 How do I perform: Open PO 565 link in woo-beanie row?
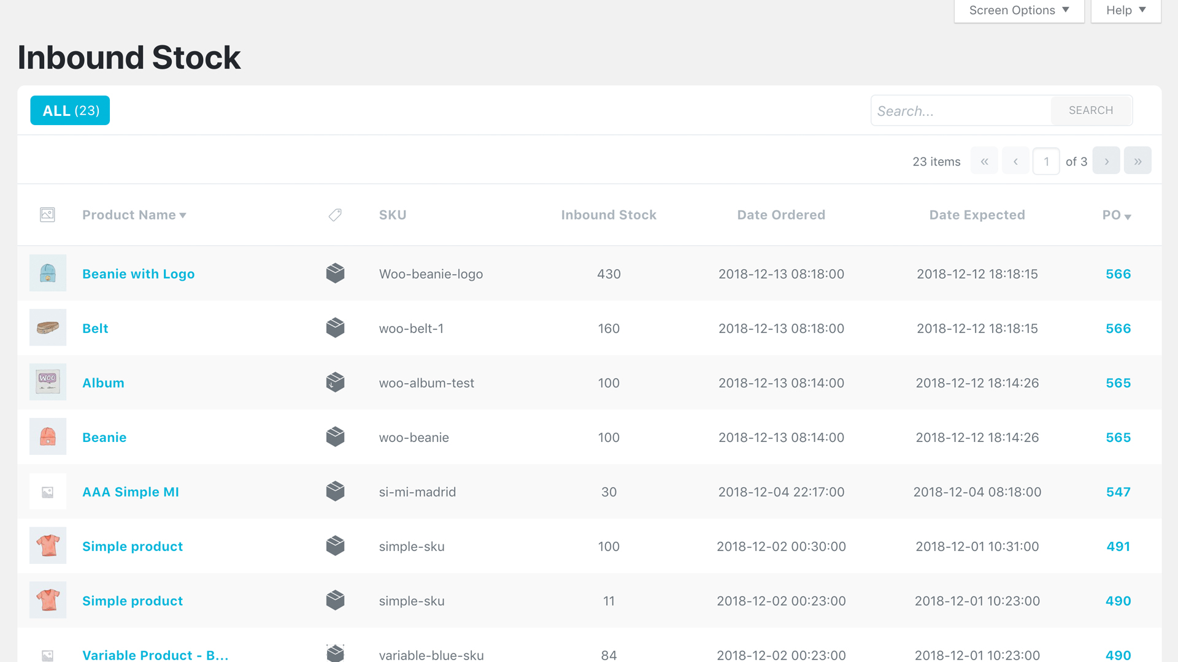1118,438
